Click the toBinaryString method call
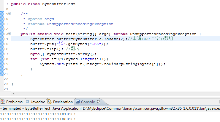Viewport: 220px width, 122px height. 121,64
